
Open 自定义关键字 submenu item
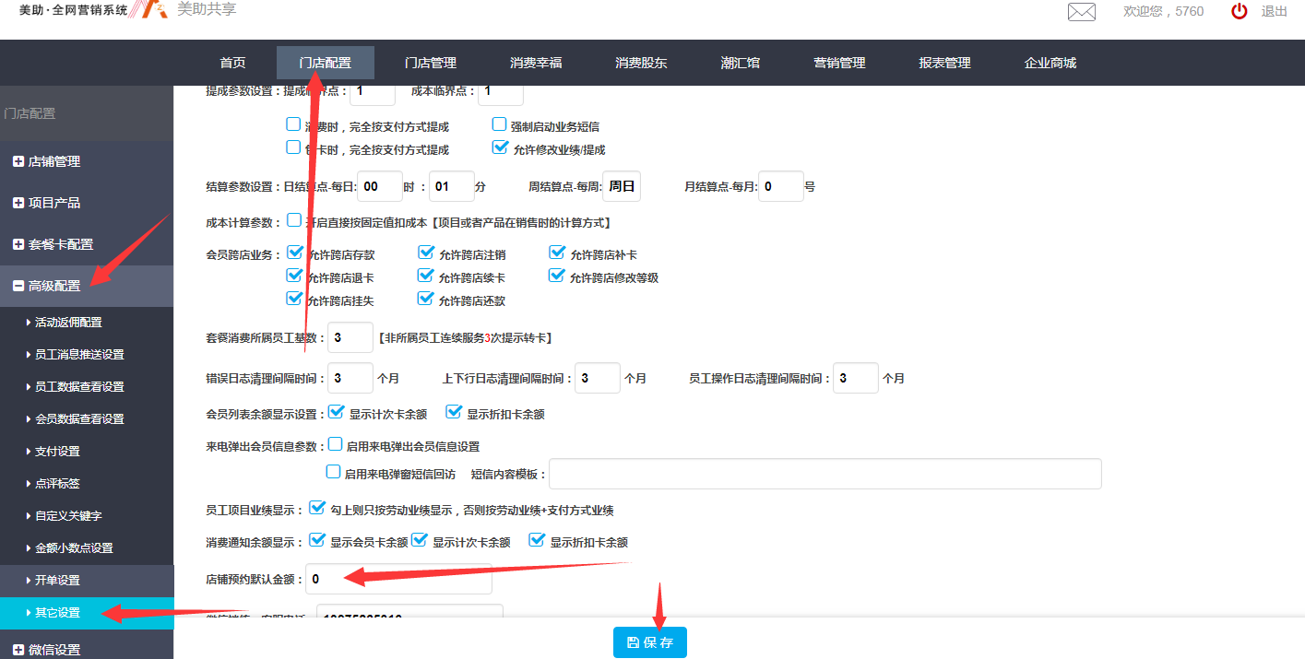coord(68,516)
